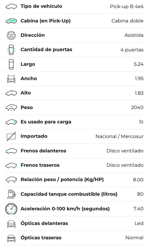Click the crossed-out flag icon beside Importado
The width and height of the screenshot is (149, 248).
(x=11, y=136)
